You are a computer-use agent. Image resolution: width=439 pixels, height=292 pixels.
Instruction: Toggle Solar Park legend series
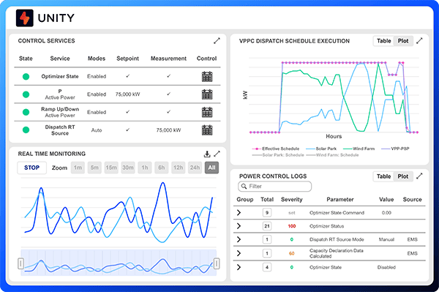pyautogui.click(x=321, y=149)
